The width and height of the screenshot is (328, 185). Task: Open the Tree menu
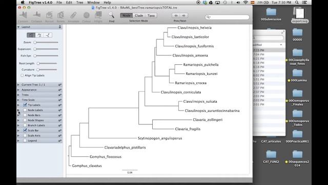[79, 3]
